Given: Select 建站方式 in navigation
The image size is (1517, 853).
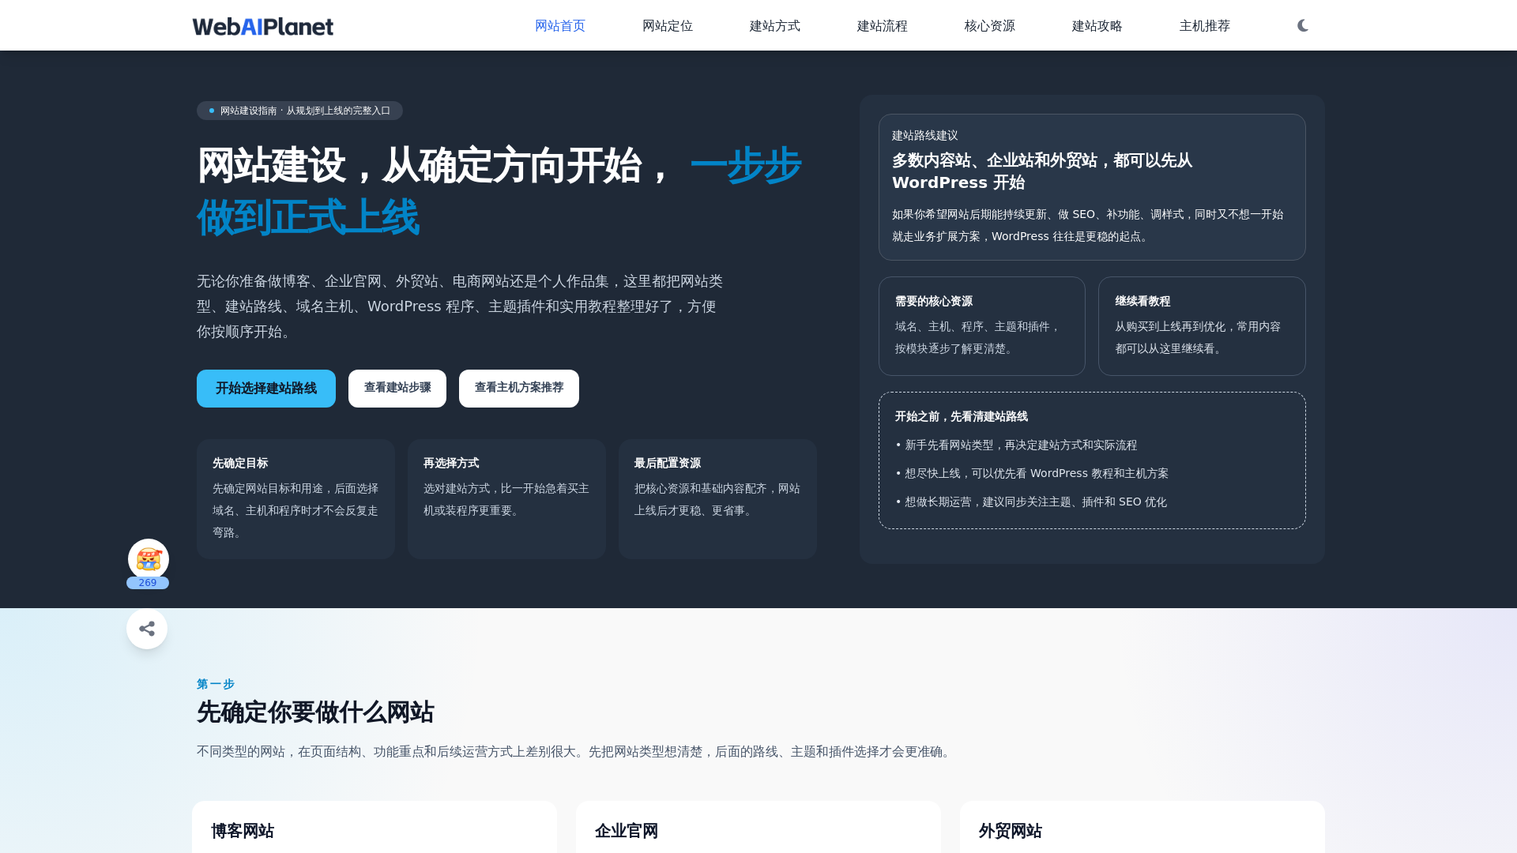Looking at the screenshot, I should coord(775,26).
